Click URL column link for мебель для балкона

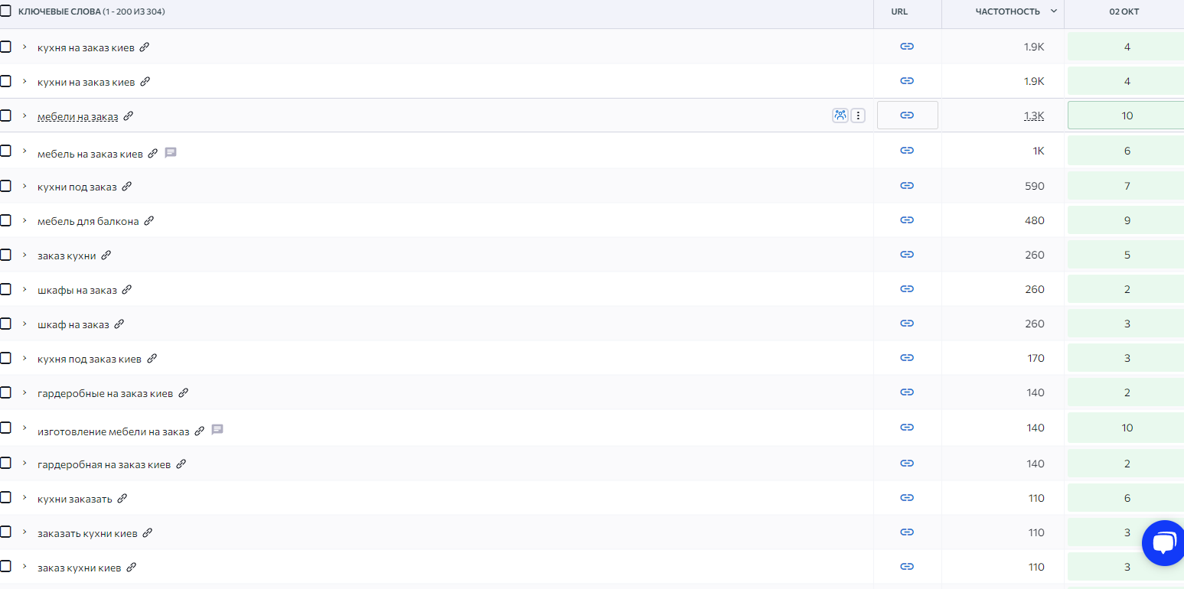click(907, 220)
